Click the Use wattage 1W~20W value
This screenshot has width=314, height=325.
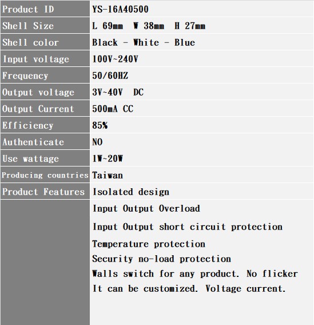pos(108,158)
